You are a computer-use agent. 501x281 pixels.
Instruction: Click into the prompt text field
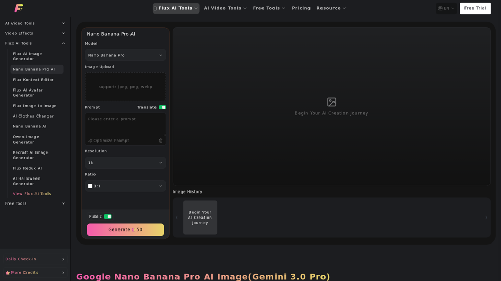125,124
